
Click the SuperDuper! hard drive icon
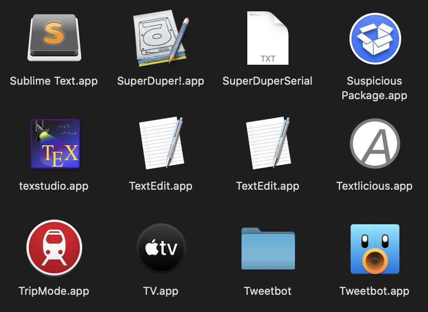point(161,38)
